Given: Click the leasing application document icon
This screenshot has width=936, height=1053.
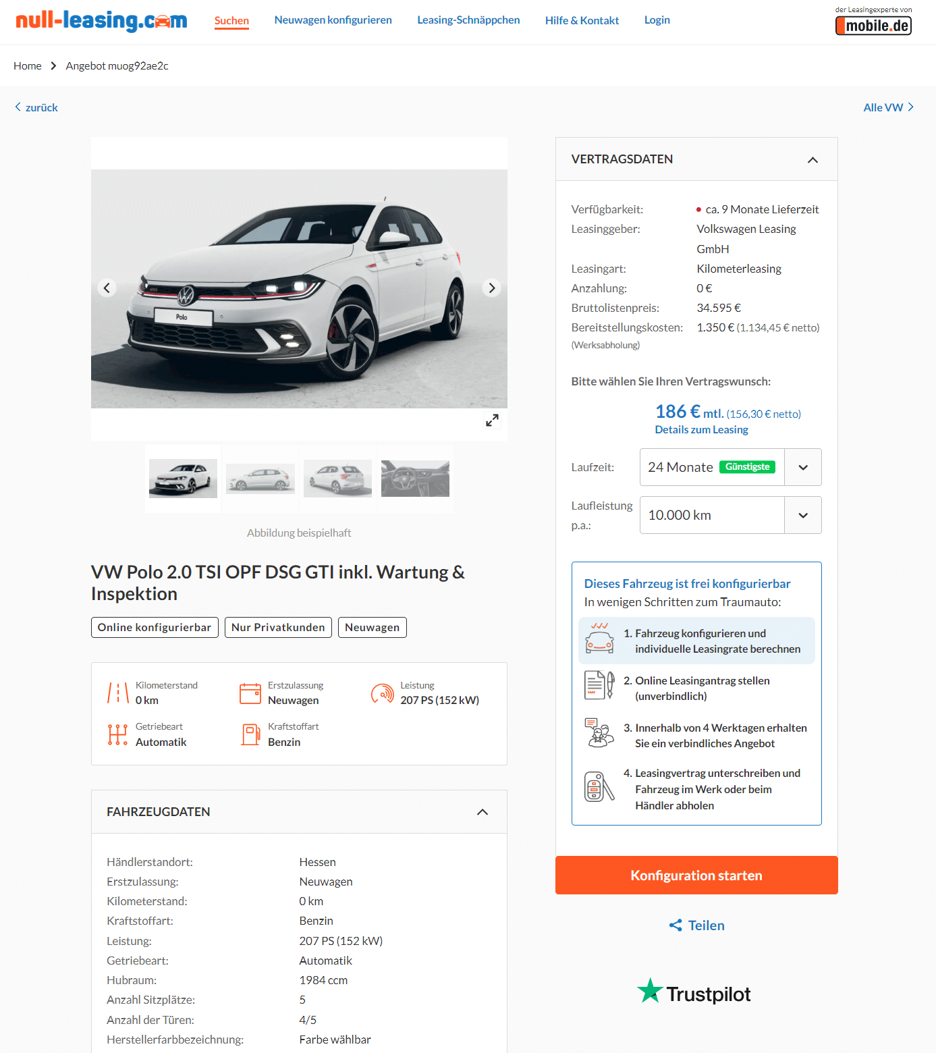Looking at the screenshot, I should pos(599,685).
